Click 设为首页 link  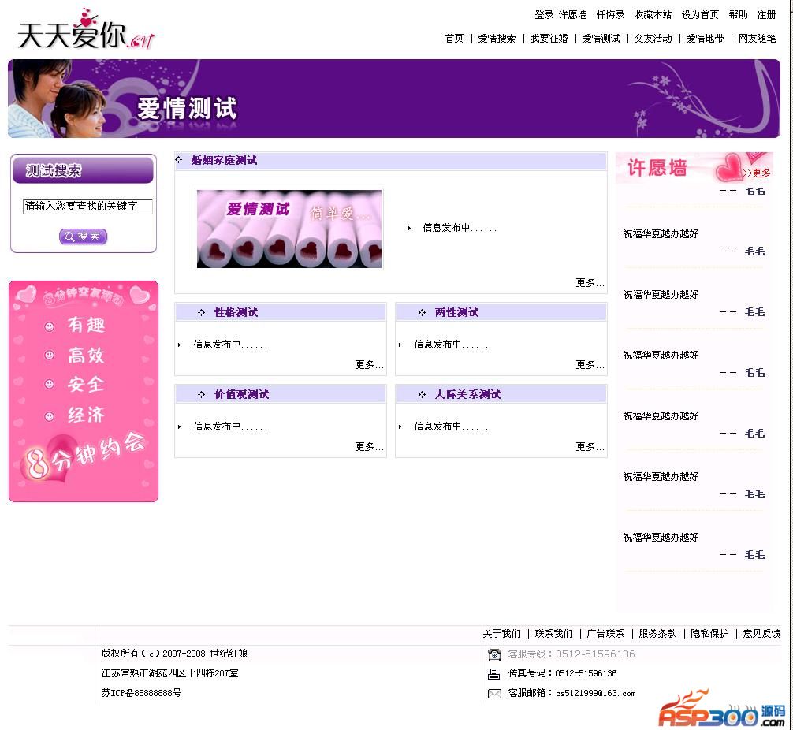700,15
